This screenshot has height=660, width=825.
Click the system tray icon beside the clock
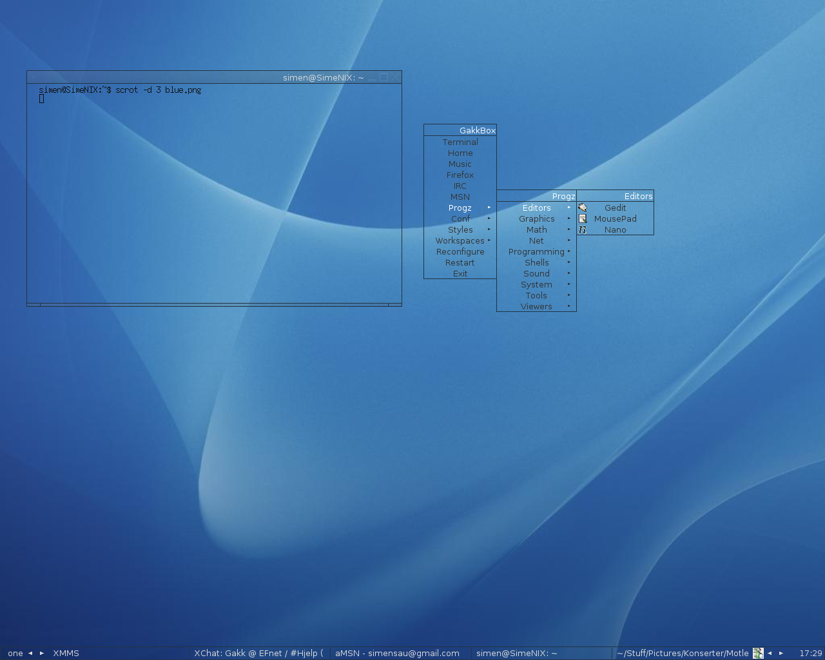[x=758, y=653]
